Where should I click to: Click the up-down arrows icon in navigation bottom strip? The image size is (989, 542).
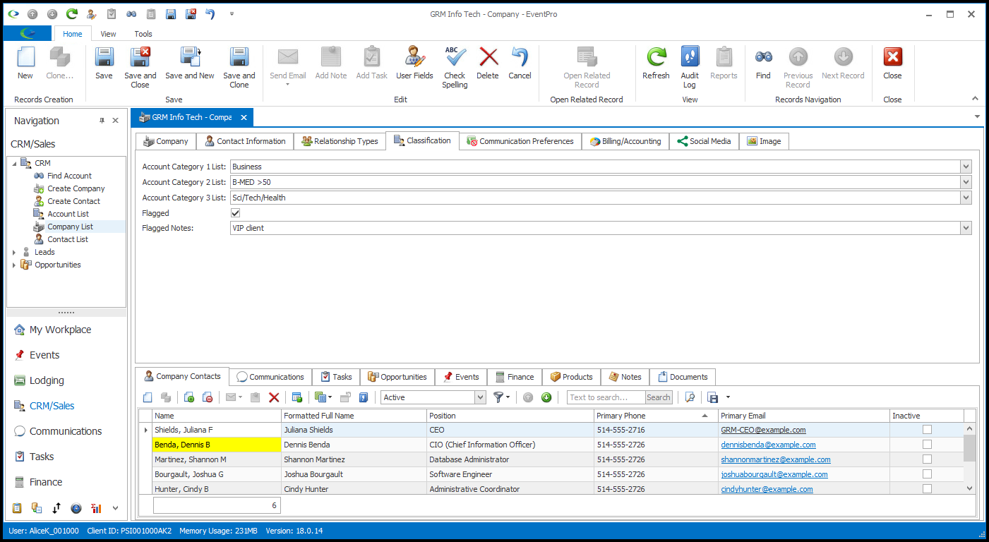pyautogui.click(x=56, y=508)
